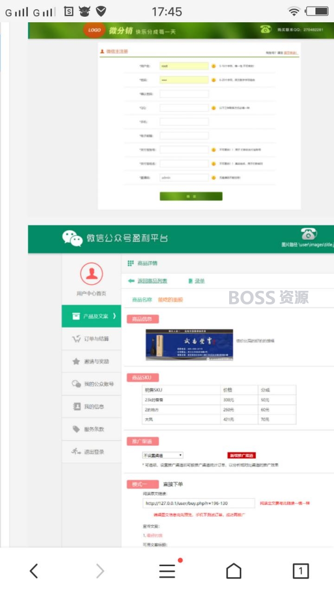Click the product banner thumbnail image
This screenshot has width=334, height=594.
[189, 344]
